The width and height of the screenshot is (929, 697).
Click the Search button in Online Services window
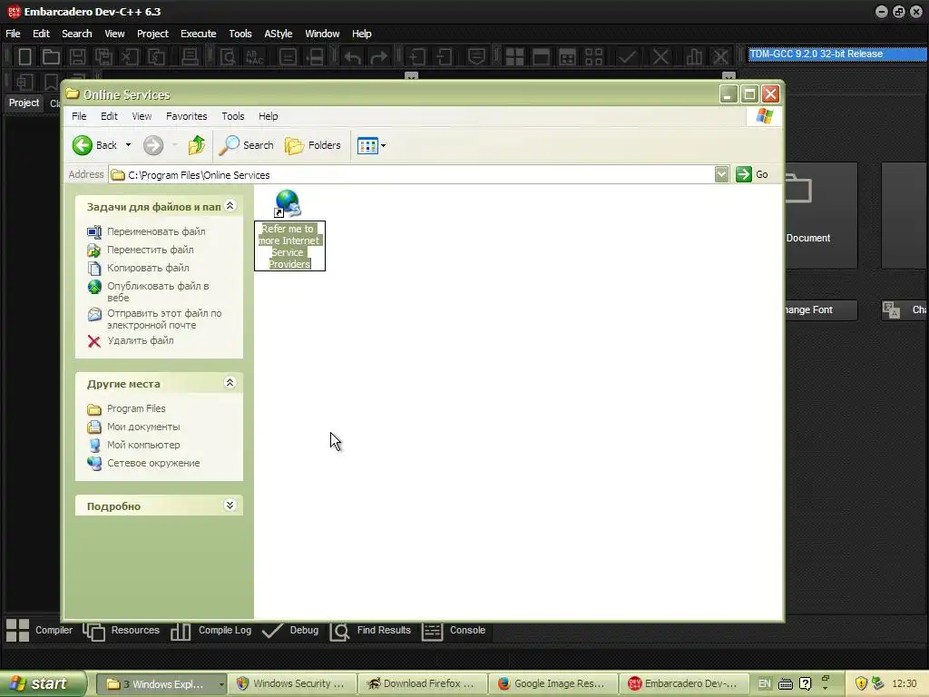246,145
